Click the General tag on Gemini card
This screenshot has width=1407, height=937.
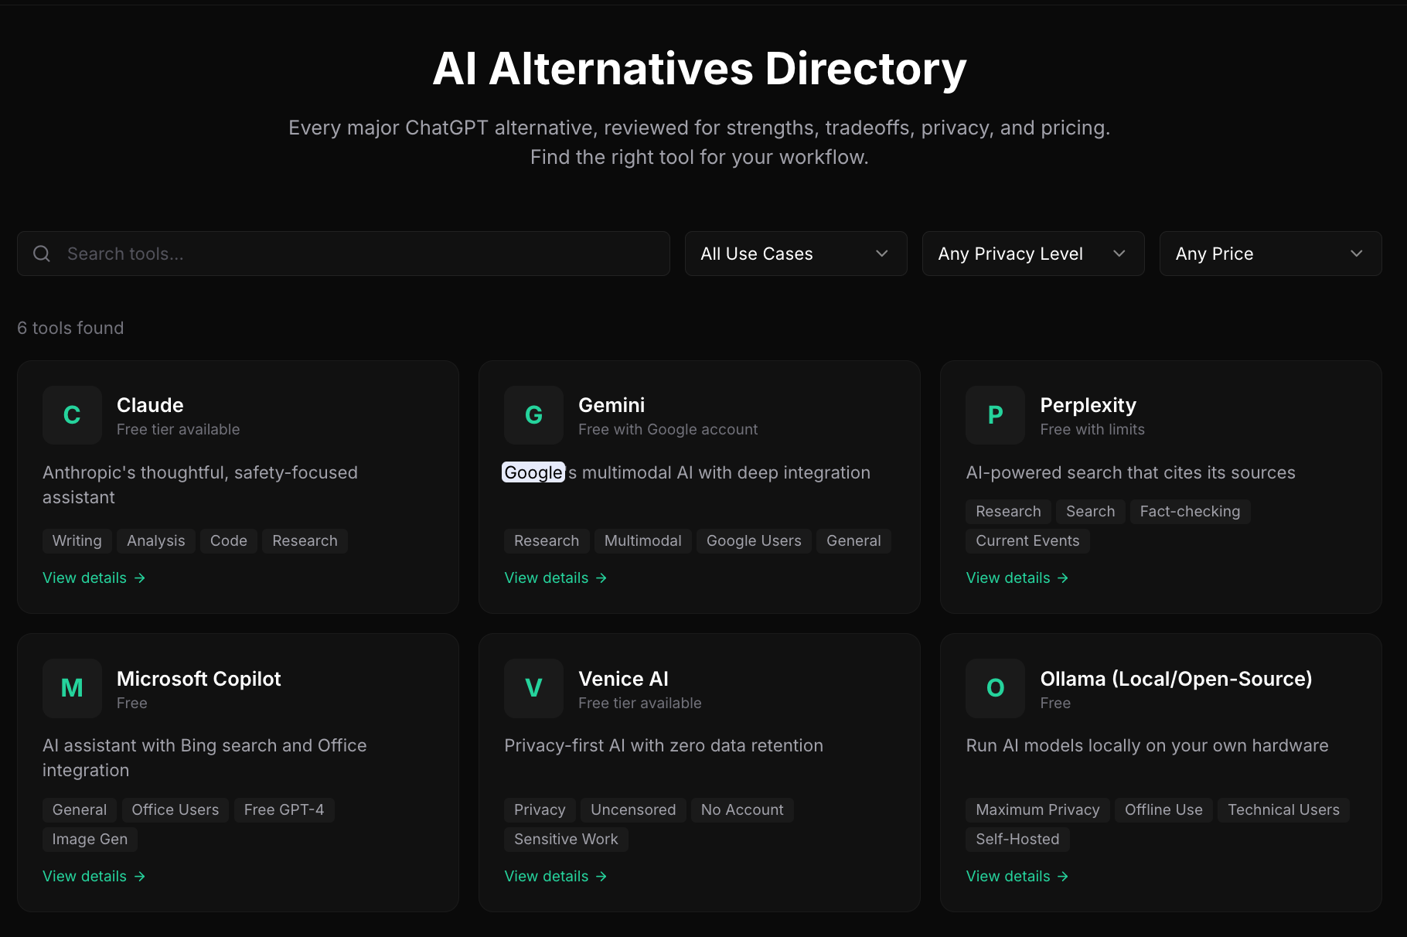click(853, 540)
